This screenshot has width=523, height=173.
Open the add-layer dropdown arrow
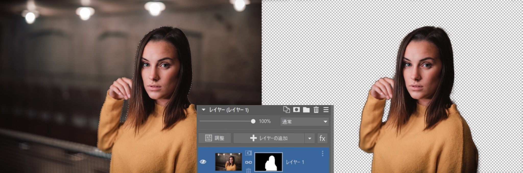coord(310,138)
